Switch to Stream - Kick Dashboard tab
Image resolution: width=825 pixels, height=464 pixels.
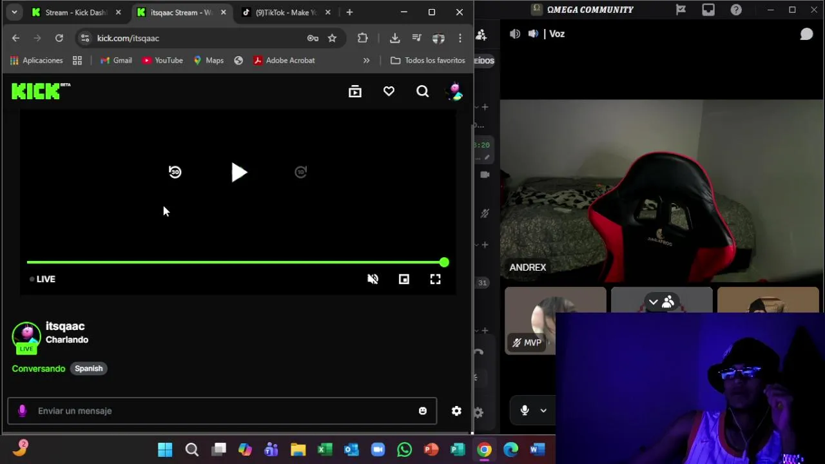tap(76, 12)
